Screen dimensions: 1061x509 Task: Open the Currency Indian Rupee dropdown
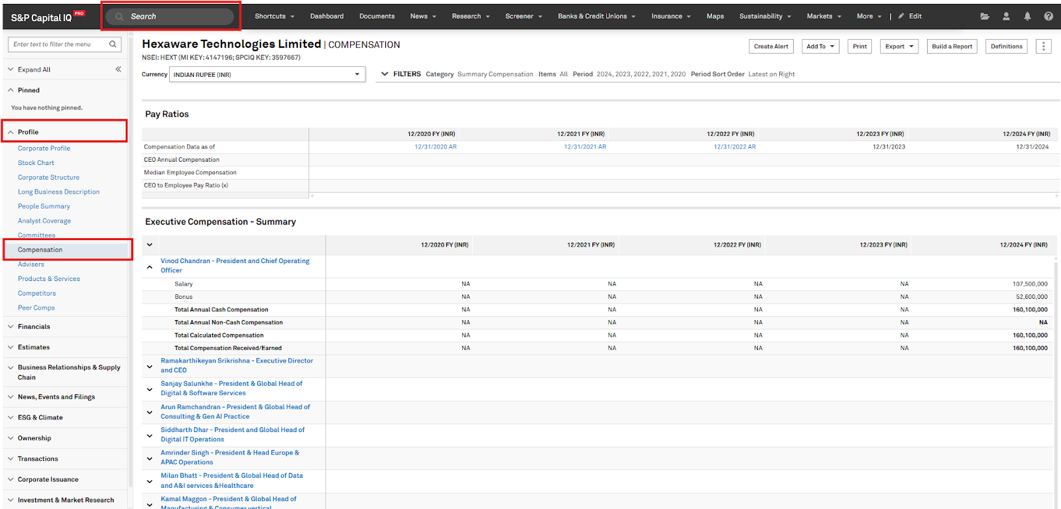[267, 74]
